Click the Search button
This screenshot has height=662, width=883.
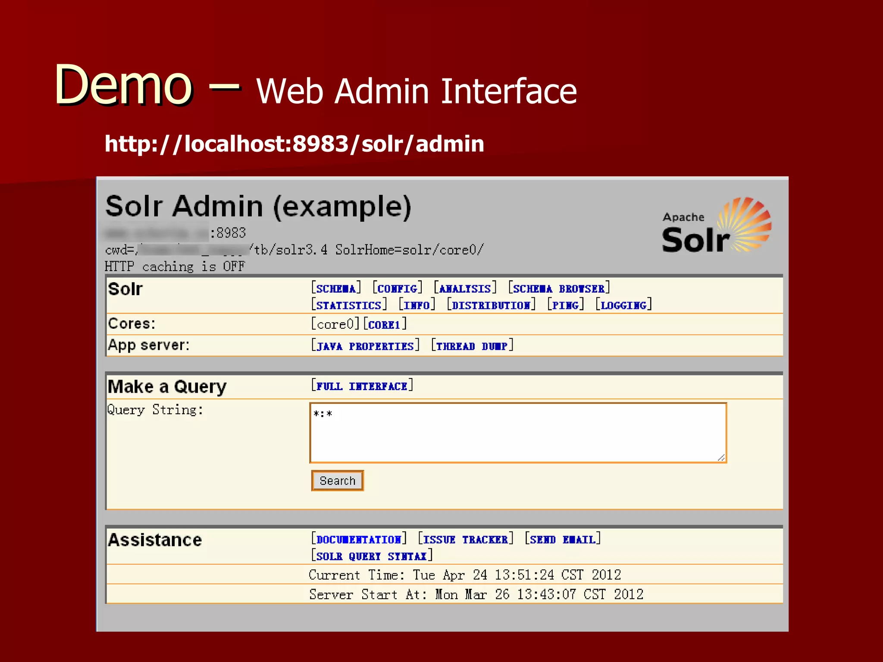(x=338, y=481)
